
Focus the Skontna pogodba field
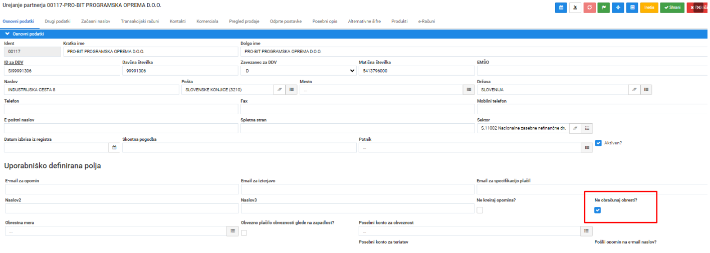[239, 147]
